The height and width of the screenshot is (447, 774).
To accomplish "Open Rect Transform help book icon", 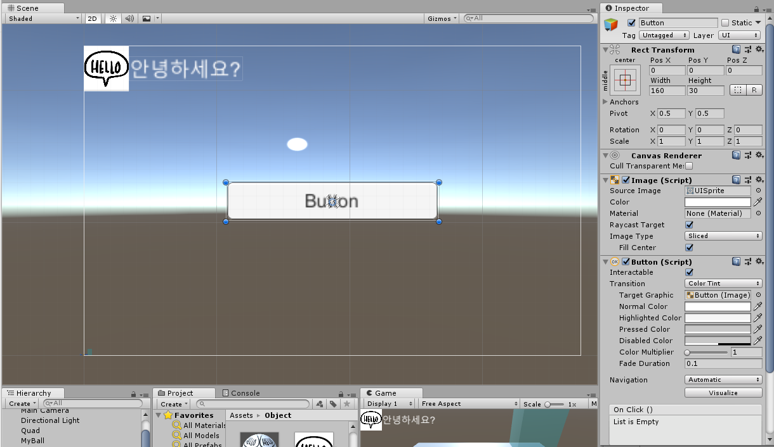I will tap(736, 49).
